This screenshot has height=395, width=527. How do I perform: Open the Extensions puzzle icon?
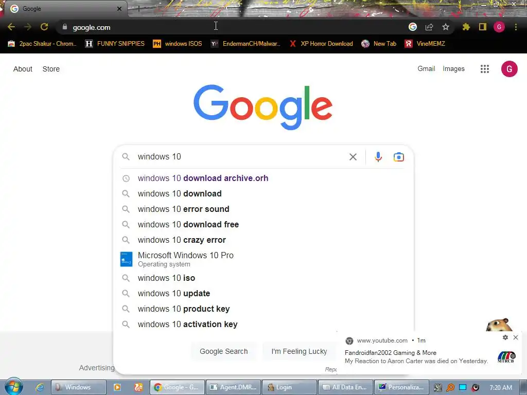(466, 27)
